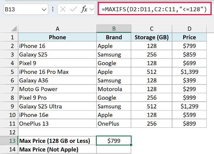
Task: Select the Brand cell for Pixel 9 Pro
Action: (114, 98)
